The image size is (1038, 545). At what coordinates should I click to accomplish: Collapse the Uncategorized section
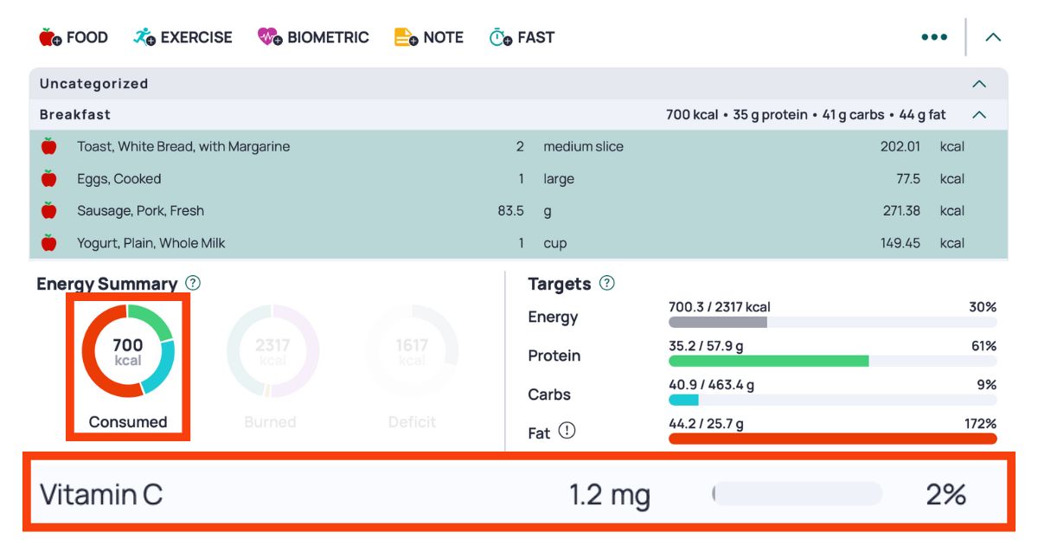click(x=978, y=84)
